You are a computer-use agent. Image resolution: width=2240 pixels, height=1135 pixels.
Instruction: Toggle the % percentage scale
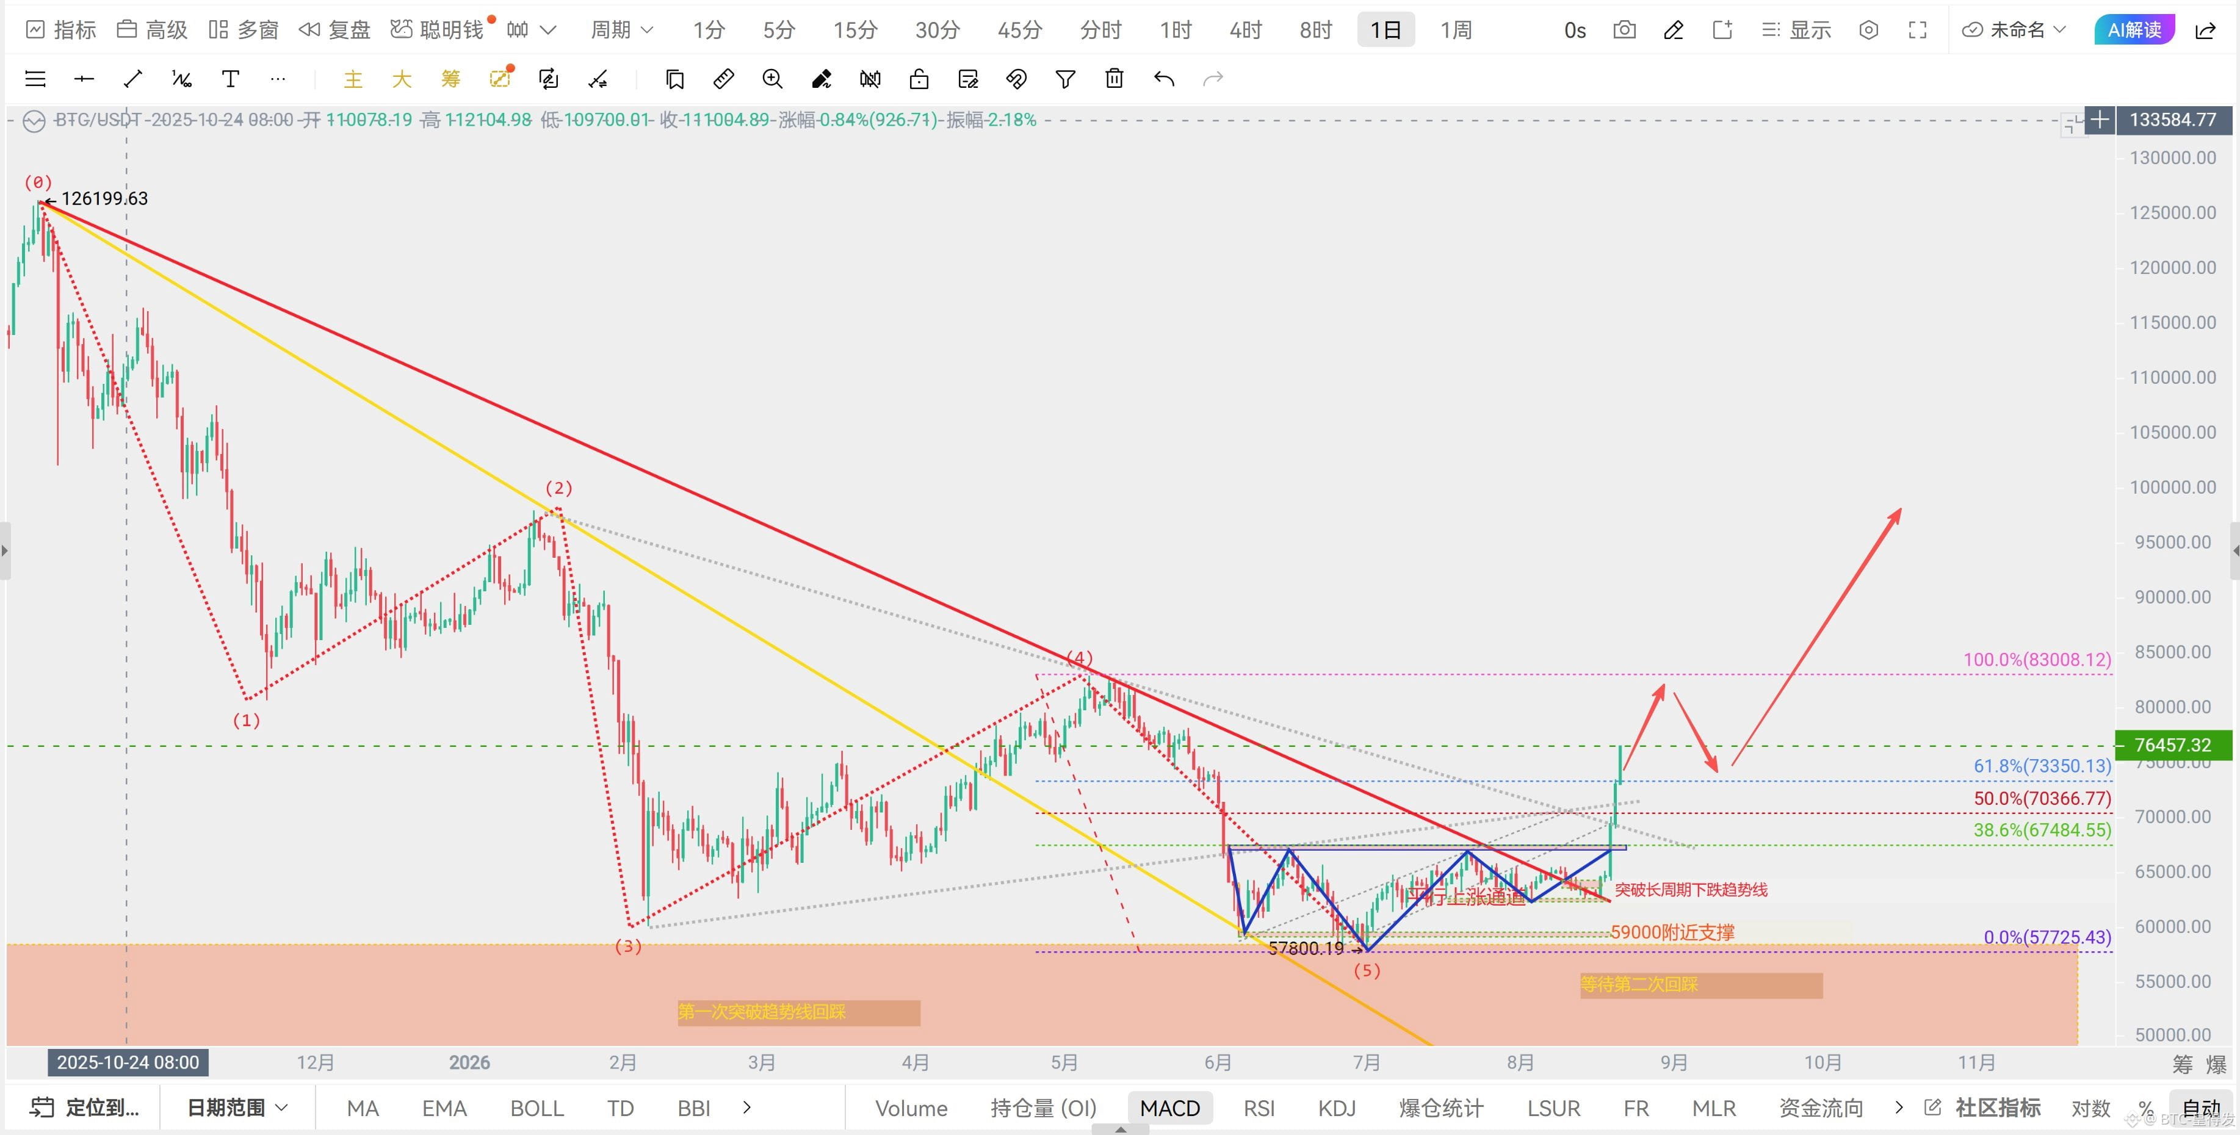click(2146, 1108)
